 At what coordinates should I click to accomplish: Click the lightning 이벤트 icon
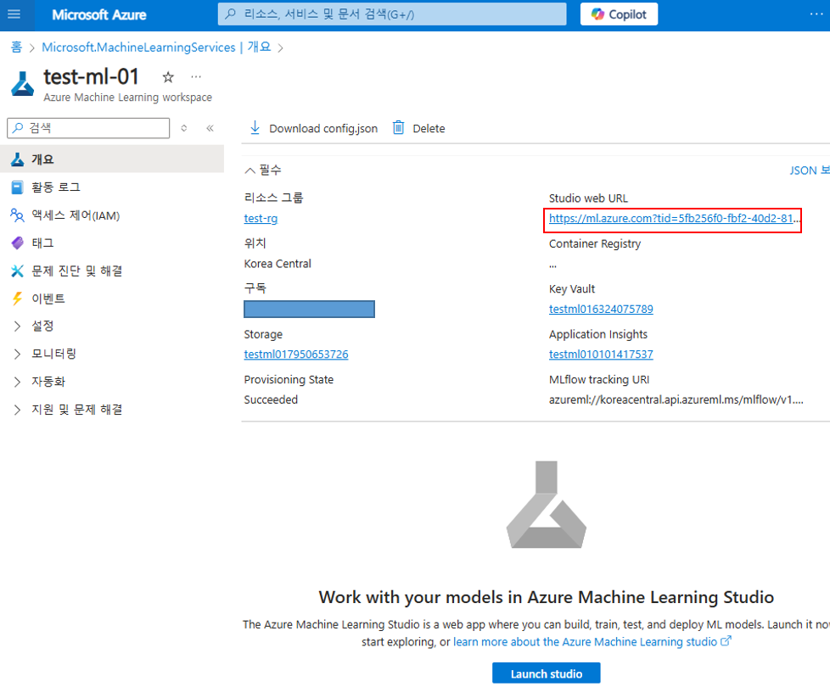18,299
